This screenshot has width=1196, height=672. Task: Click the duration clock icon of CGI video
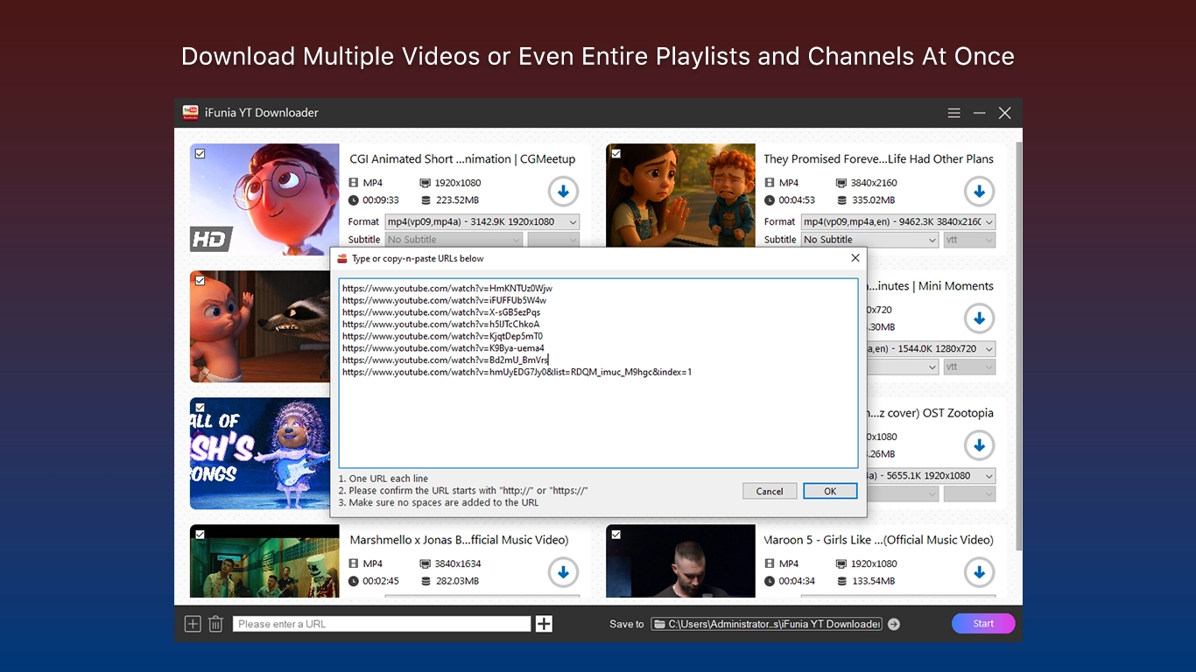tap(354, 200)
